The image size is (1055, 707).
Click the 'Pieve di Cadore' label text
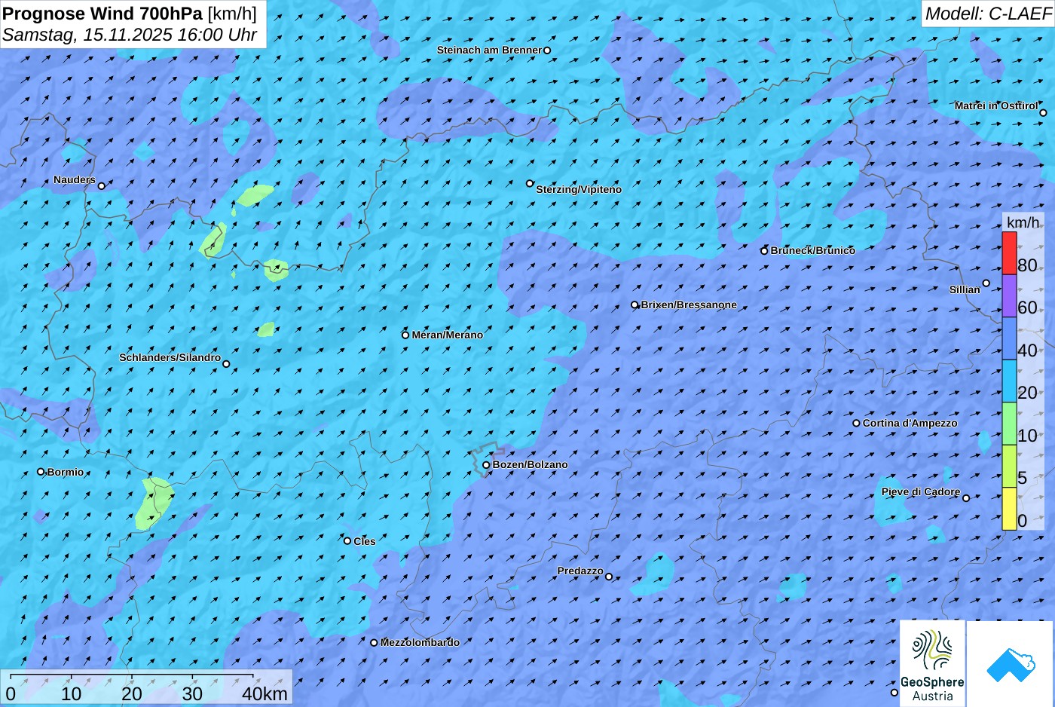pos(921,491)
